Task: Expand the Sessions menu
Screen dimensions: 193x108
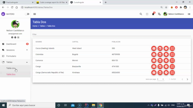Action: click(15, 50)
